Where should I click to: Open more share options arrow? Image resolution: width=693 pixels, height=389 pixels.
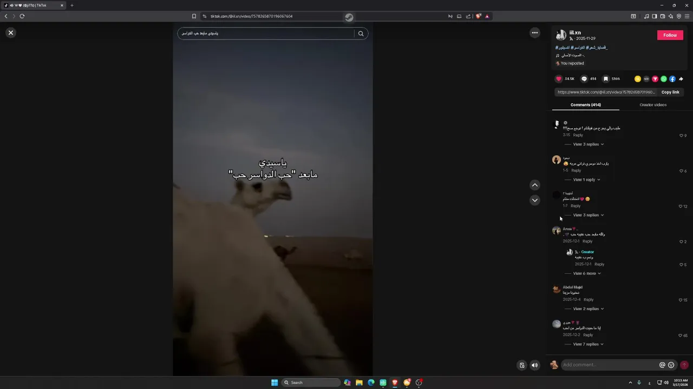tap(681, 79)
